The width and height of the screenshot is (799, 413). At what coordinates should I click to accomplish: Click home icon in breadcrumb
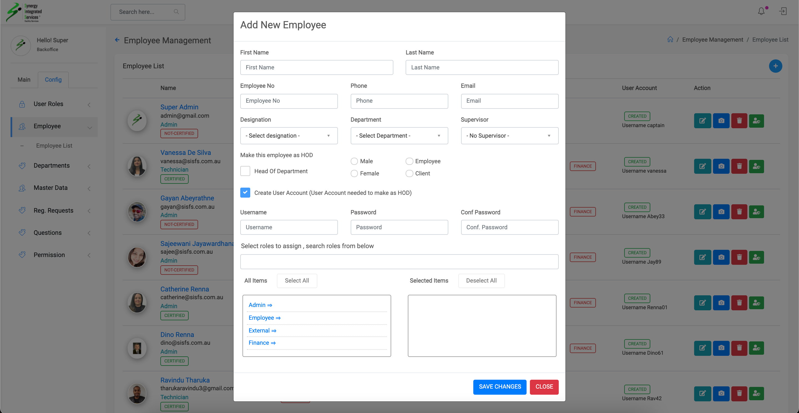coord(670,39)
